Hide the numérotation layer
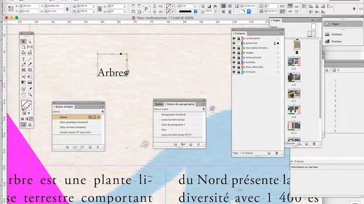Image resolution: width=364 pixels, height=204 pixels. (x=234, y=39)
